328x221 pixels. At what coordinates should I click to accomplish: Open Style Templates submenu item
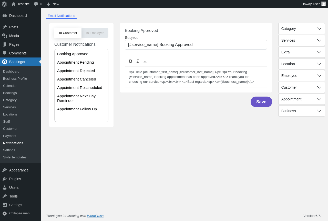(15, 157)
